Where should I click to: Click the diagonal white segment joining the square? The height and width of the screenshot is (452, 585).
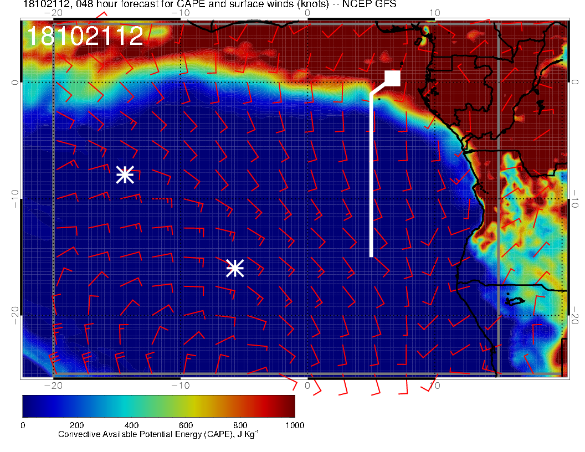point(378,88)
